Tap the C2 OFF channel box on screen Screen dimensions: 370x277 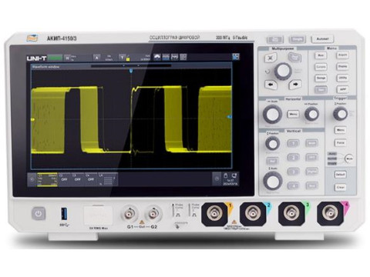pyautogui.click(x=64, y=179)
